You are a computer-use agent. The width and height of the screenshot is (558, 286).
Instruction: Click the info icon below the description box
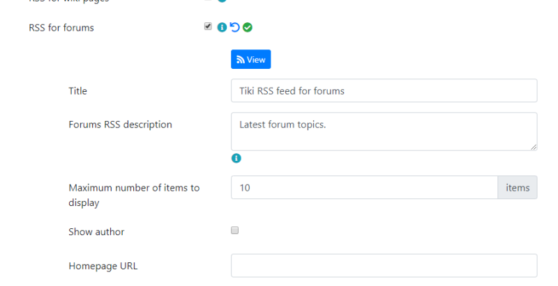pyautogui.click(x=236, y=158)
